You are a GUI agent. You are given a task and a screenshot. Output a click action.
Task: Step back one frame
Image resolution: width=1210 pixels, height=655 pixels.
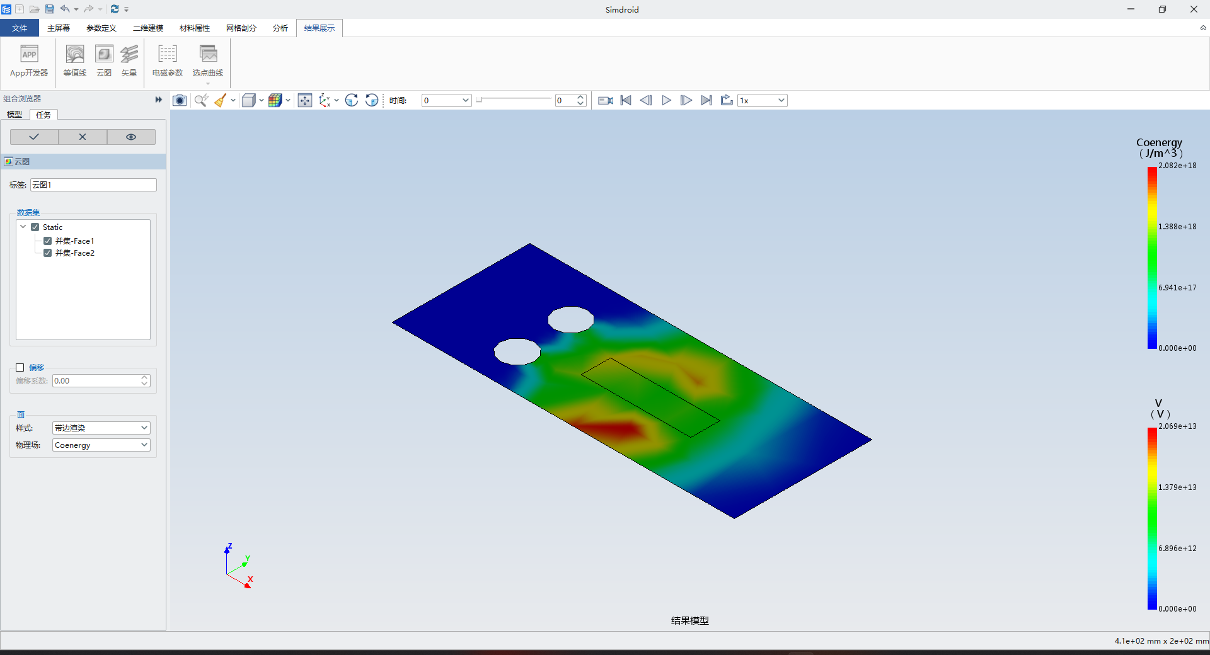[646, 100]
